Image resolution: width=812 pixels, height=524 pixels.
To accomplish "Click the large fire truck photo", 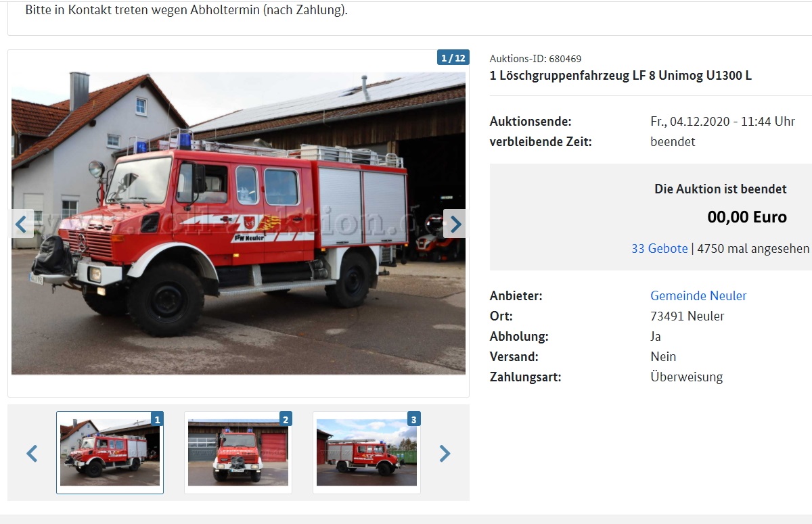I will [x=238, y=223].
